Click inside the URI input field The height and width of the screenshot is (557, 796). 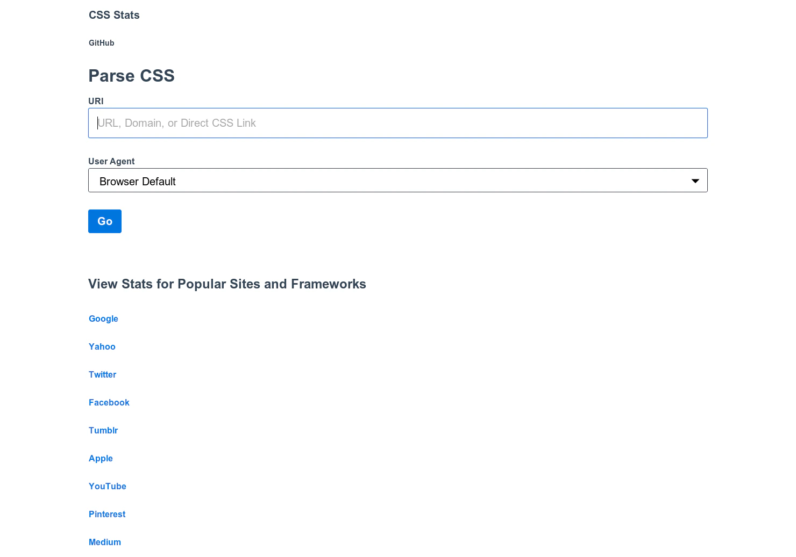pyautogui.click(x=398, y=123)
